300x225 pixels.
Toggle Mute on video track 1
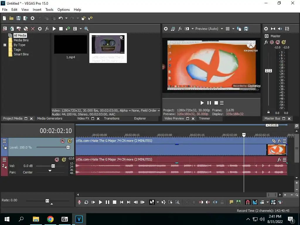(63, 141)
